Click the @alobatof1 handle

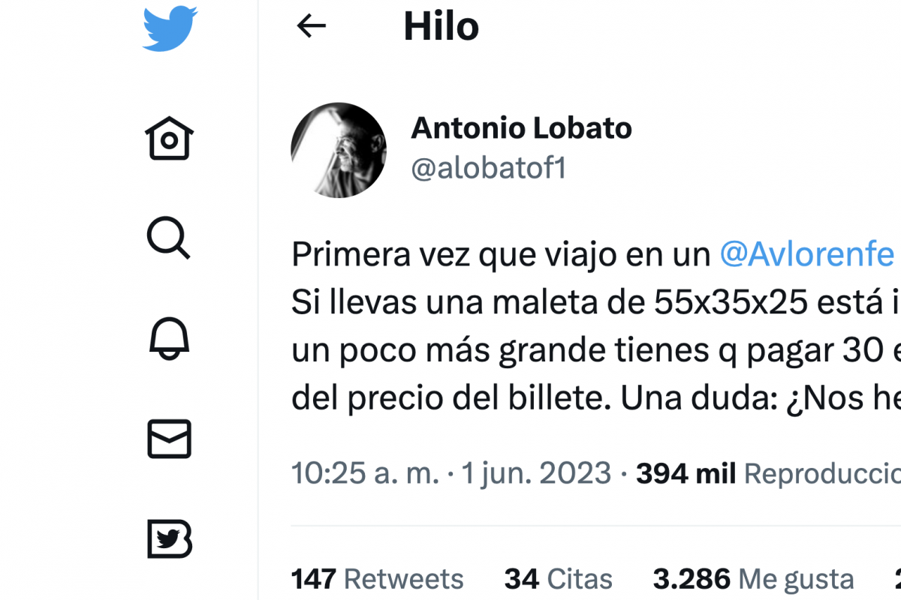point(488,169)
